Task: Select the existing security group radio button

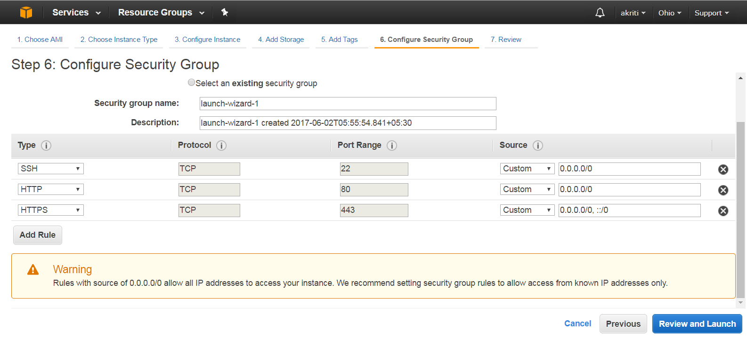Action: tap(191, 82)
